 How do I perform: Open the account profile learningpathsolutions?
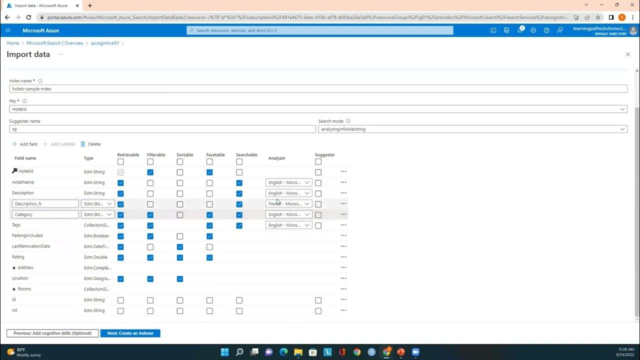click(x=605, y=30)
